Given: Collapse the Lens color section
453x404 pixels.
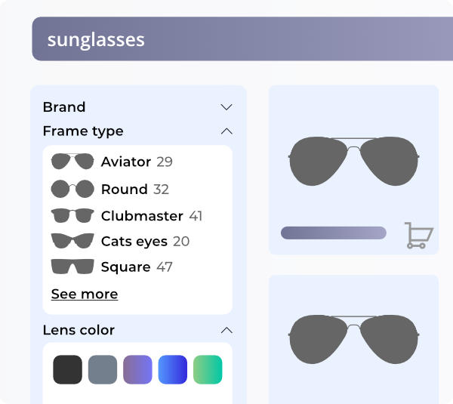Looking at the screenshot, I should coord(226,330).
